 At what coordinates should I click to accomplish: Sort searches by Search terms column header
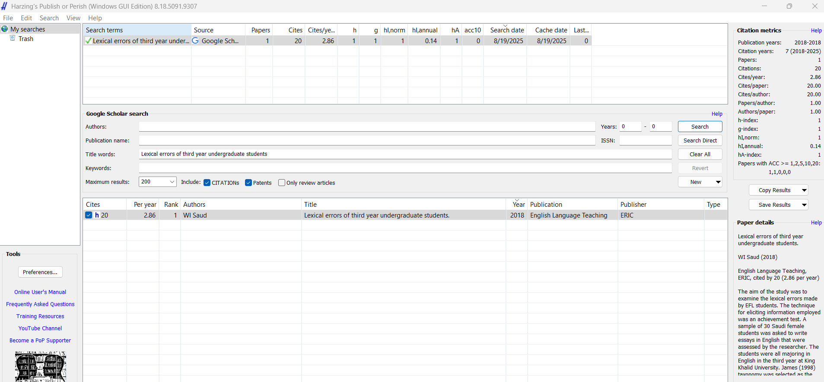(137, 30)
